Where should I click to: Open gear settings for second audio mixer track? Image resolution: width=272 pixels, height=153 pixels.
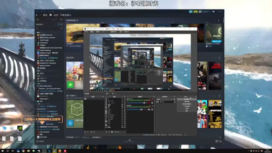pos(152,109)
